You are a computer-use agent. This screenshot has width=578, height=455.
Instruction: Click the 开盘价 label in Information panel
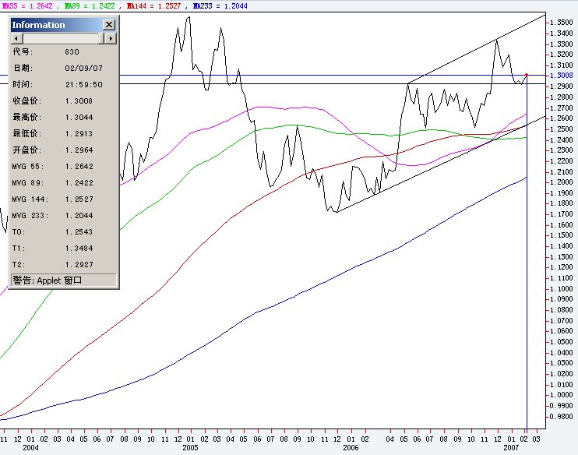[x=27, y=150]
